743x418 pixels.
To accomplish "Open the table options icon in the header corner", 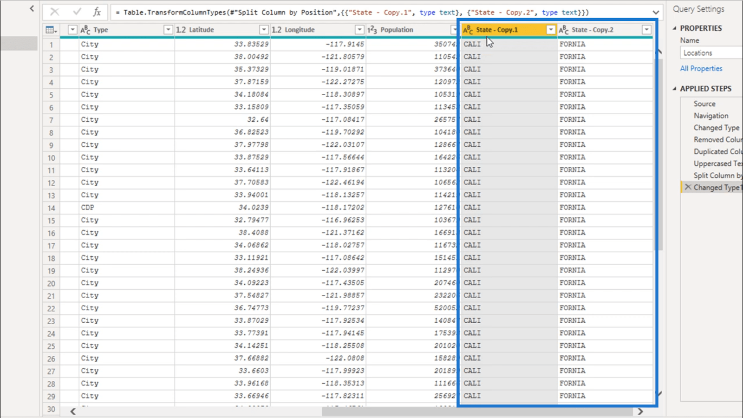I will pos(51,30).
